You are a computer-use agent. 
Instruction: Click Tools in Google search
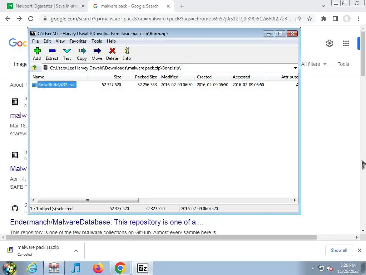coord(343,64)
